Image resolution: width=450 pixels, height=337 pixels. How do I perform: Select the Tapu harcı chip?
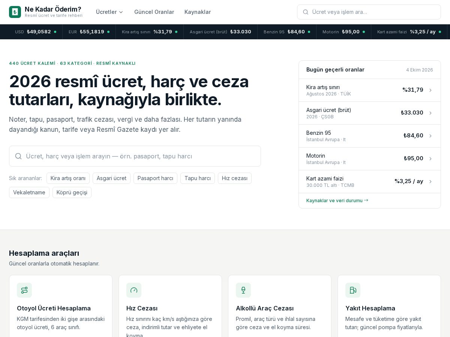coord(198,178)
